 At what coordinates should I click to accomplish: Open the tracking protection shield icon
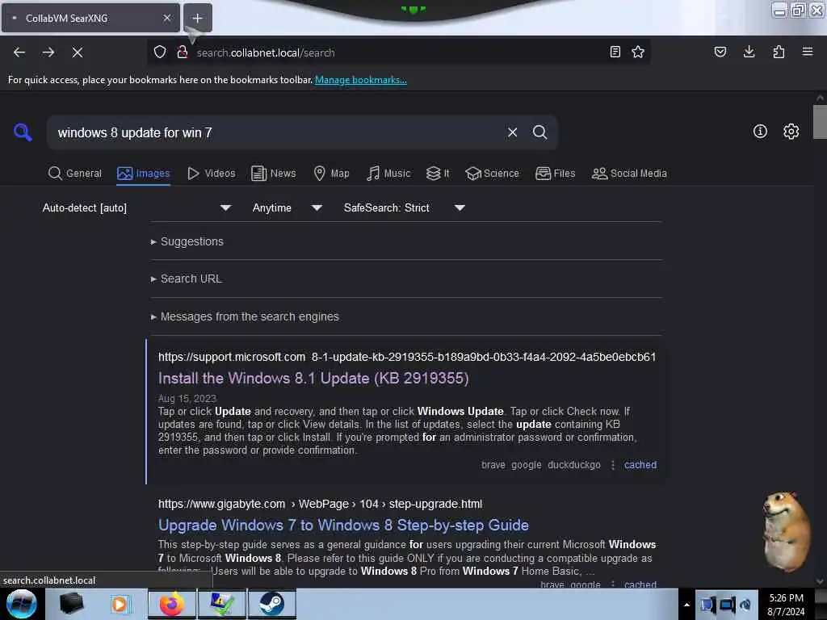[160, 52]
